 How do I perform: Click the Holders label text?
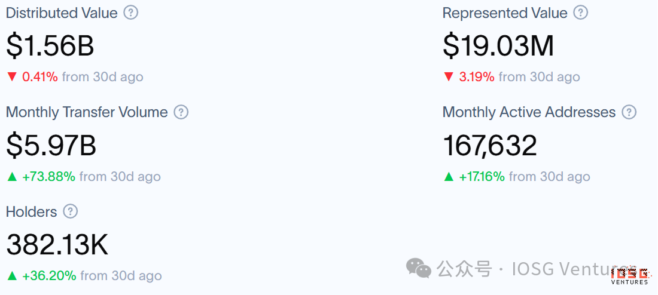[32, 211]
